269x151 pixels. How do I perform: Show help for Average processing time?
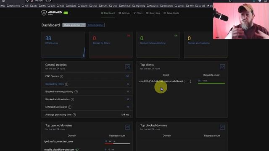click(74, 115)
